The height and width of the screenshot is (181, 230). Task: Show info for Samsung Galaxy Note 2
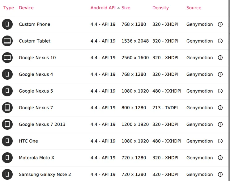[x=220, y=175]
